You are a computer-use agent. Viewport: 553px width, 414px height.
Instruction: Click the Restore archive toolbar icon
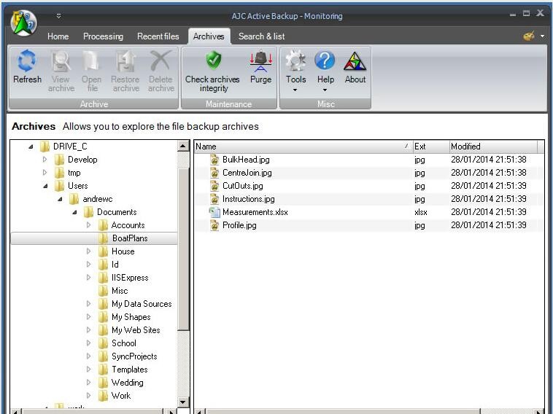(125, 61)
